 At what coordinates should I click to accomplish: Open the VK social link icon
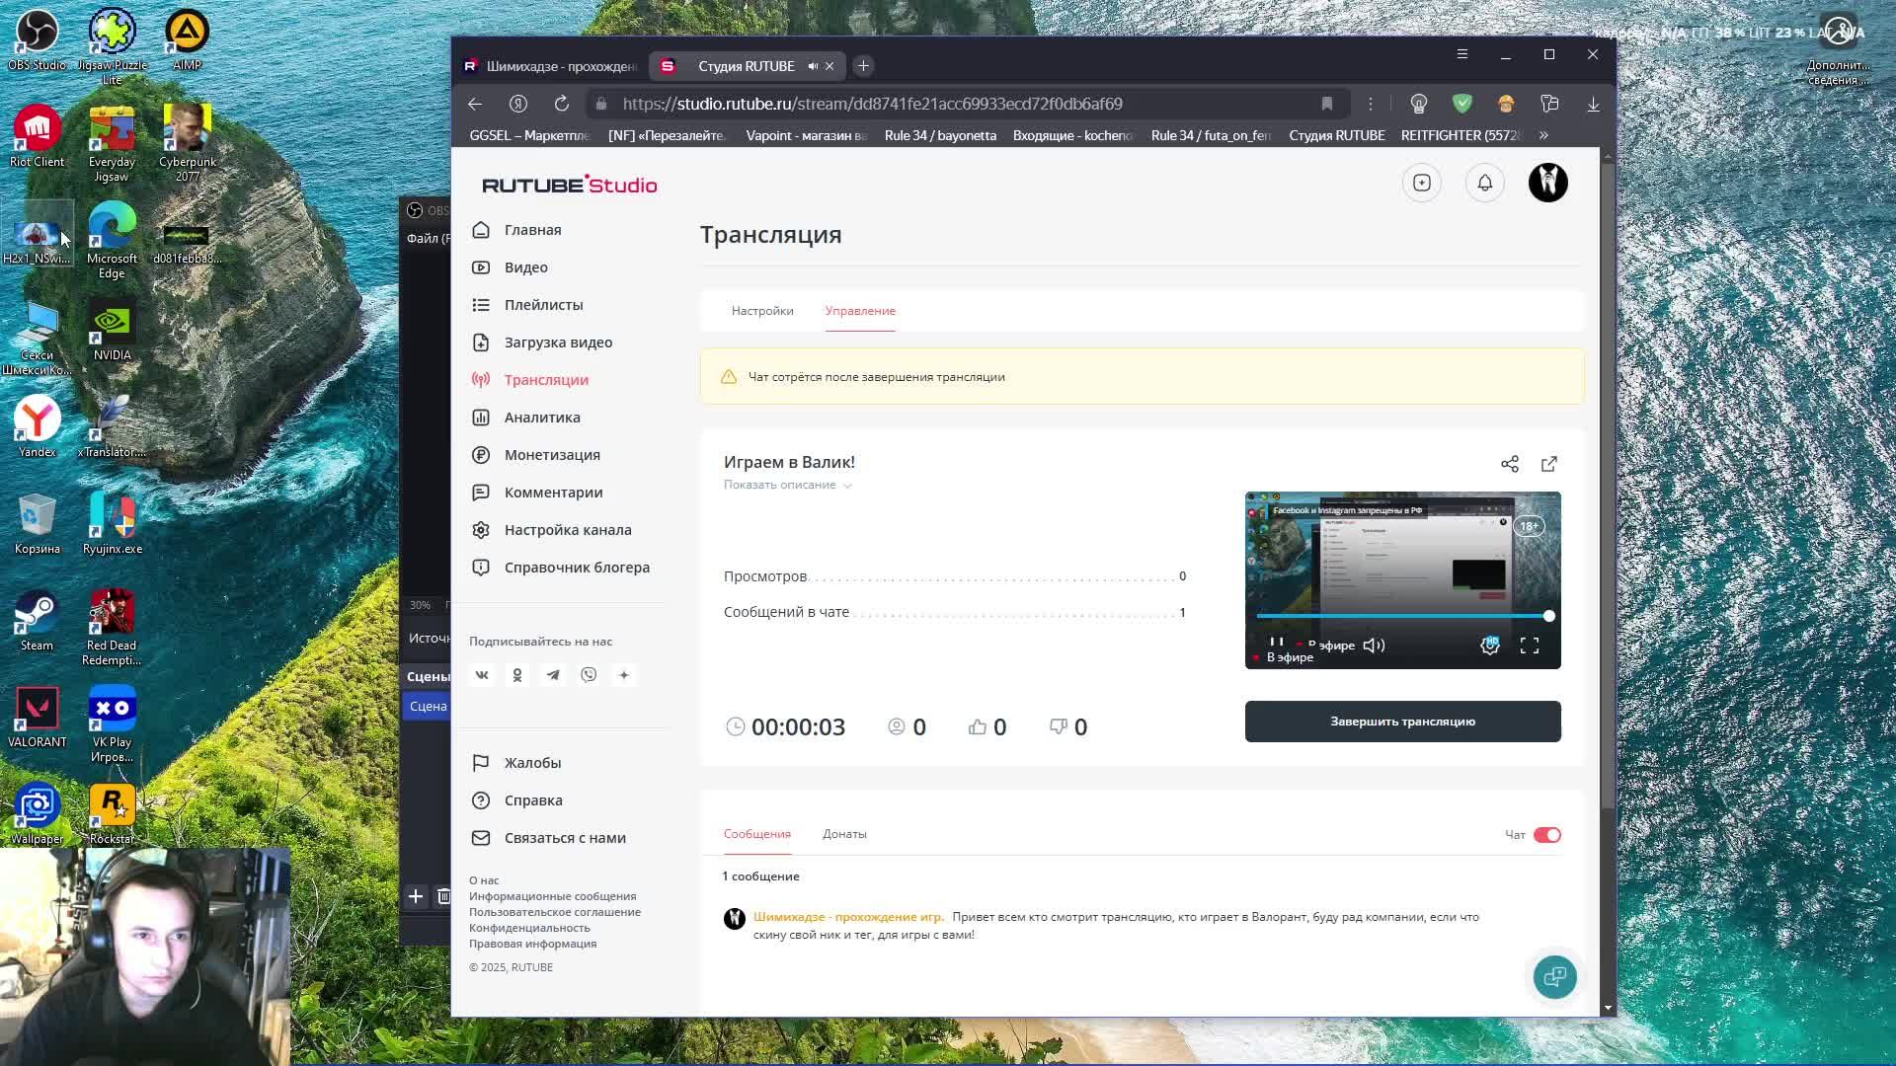pos(482,675)
